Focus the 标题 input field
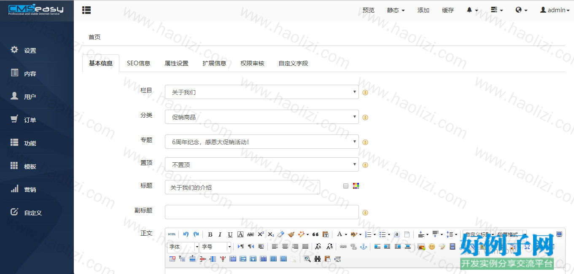Image resolution: width=574 pixels, height=274 pixels. pyautogui.click(x=243, y=187)
